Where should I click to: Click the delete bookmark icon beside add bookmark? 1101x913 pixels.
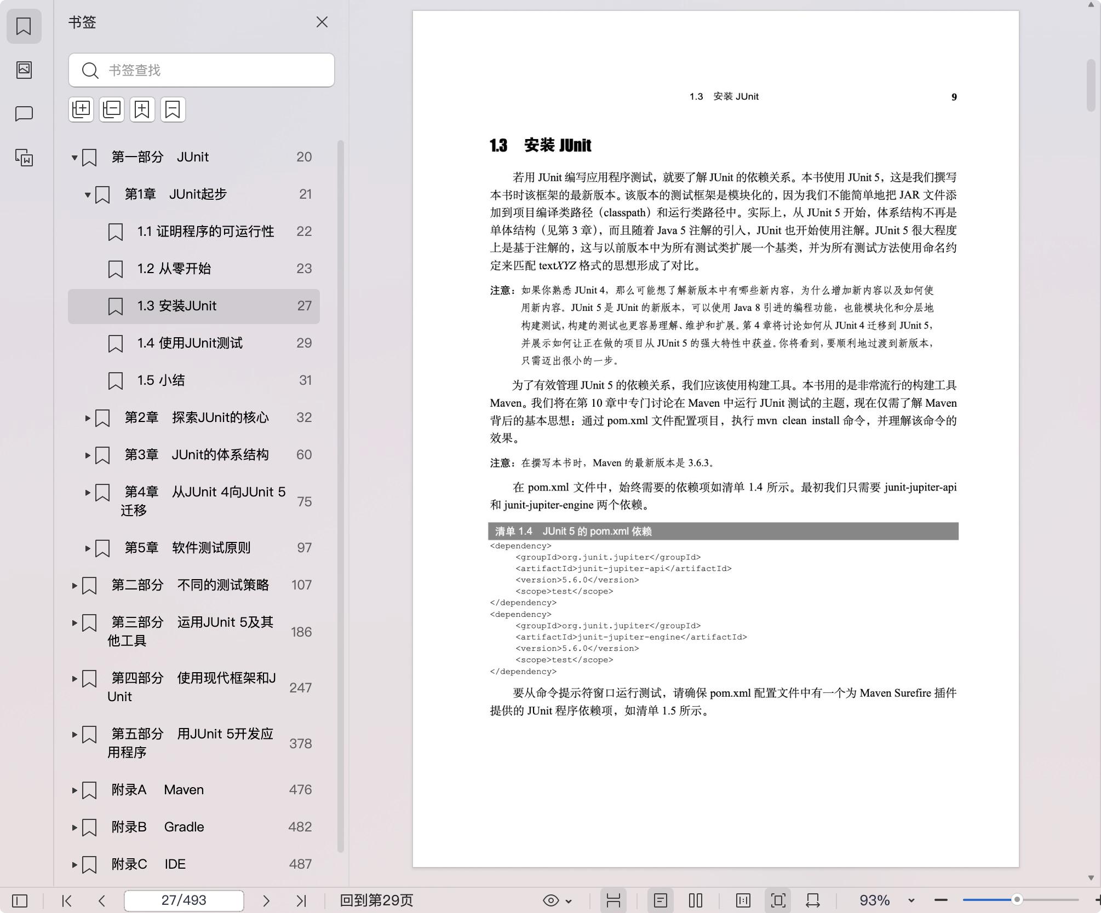coord(173,109)
